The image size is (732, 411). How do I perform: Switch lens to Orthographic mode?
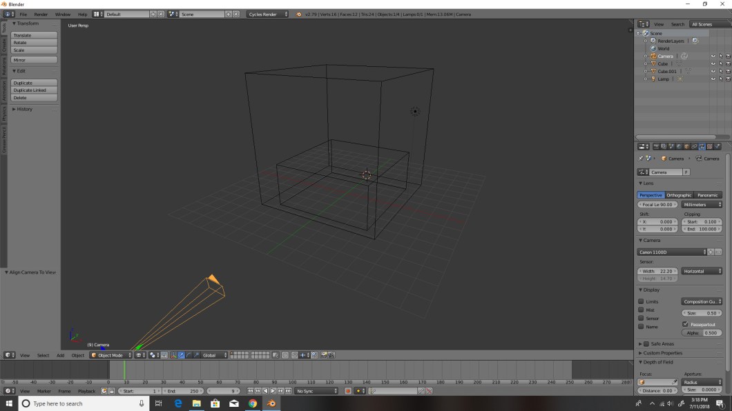click(x=679, y=194)
